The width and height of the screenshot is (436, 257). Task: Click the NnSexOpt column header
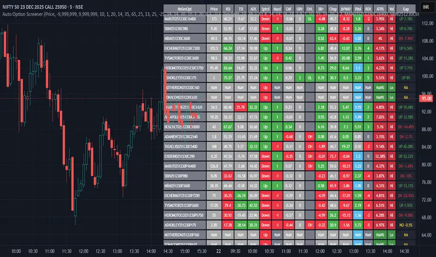tap(185, 9)
